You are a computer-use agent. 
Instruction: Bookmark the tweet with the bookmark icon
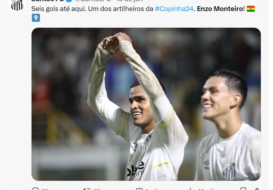pyautogui.click(x=243, y=189)
